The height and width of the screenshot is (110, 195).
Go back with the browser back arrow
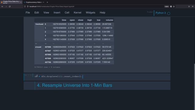pyautogui.click(x=2, y=6)
